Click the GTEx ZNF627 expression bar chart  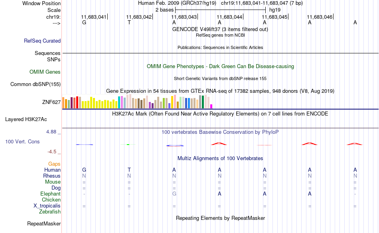137,101
